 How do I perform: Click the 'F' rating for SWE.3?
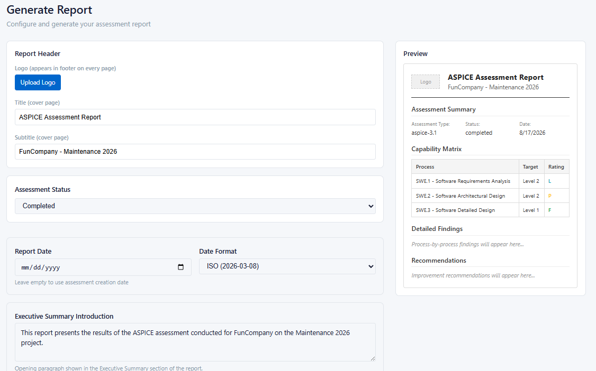tap(549, 210)
